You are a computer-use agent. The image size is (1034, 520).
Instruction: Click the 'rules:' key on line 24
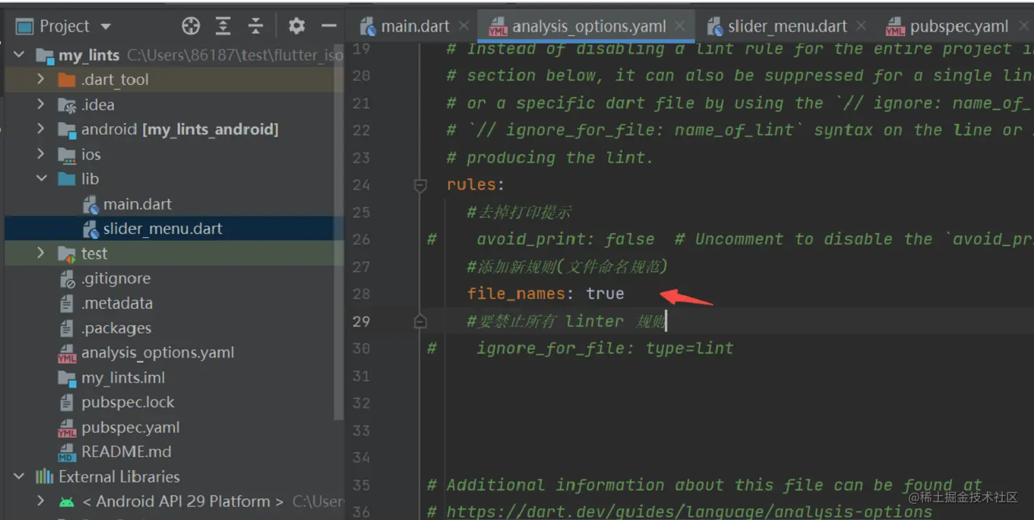tap(475, 184)
